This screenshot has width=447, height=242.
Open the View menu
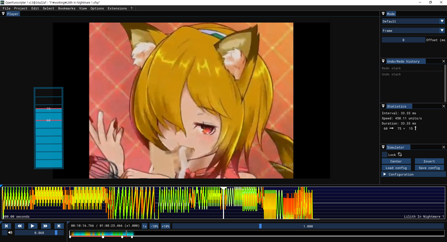(x=83, y=8)
